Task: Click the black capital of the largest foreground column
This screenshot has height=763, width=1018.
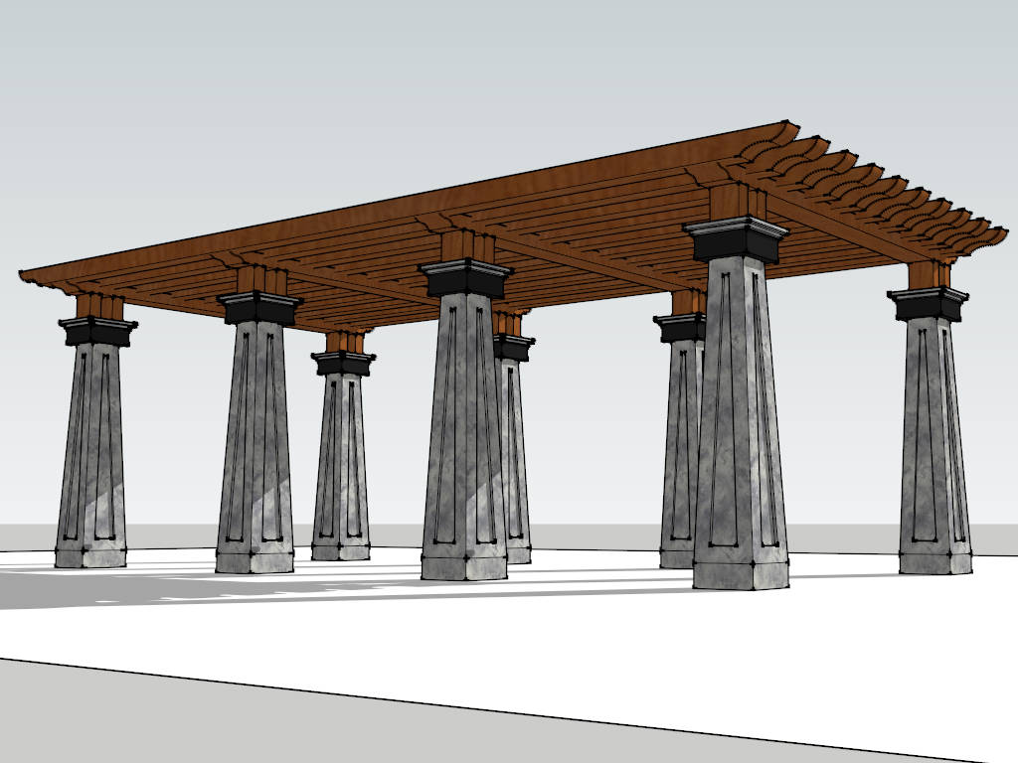Action: click(x=736, y=240)
